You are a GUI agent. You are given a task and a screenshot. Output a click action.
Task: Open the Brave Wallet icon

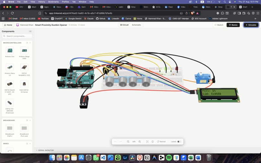244,13
